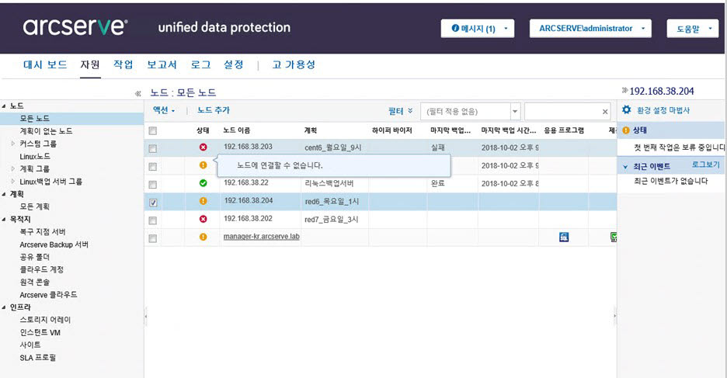The image size is (727, 378).
Task: Toggle the select-all checkbox in the table header
Action: coord(153,130)
